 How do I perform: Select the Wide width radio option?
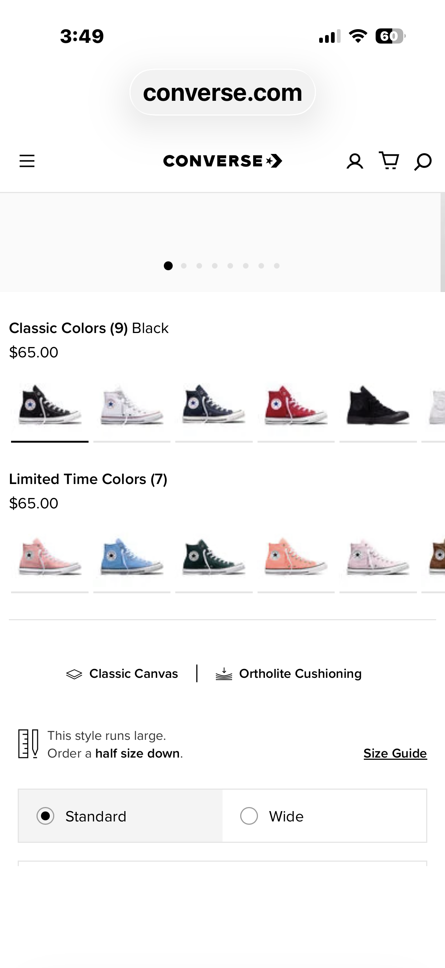coord(324,816)
